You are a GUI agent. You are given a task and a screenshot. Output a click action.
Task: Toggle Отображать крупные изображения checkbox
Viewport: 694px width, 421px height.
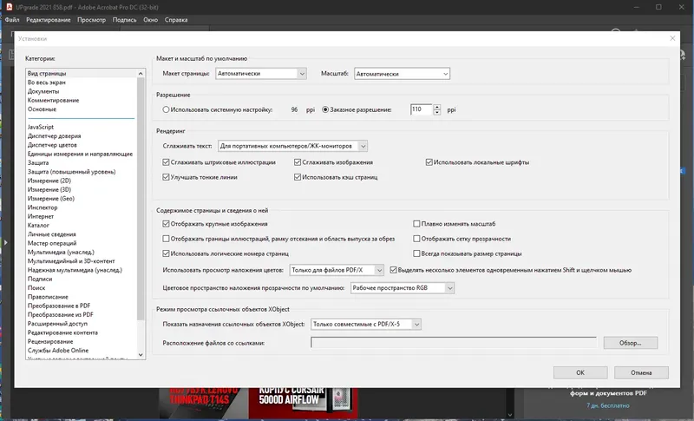pos(166,224)
